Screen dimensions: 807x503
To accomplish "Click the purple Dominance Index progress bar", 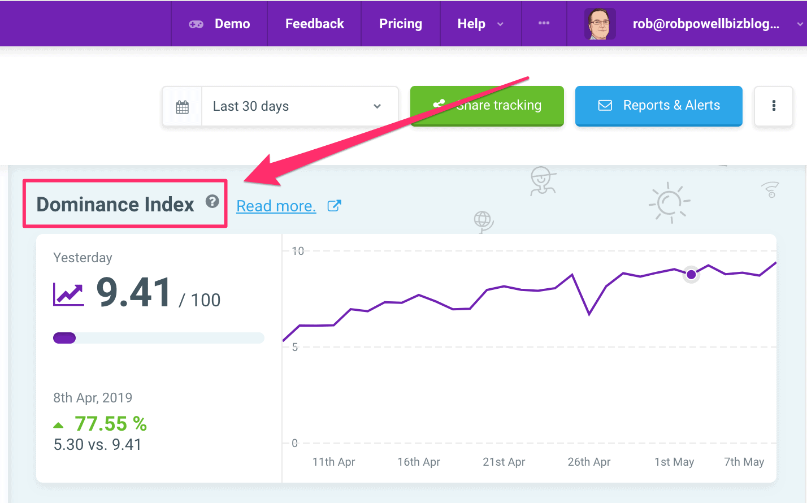I will [64, 338].
